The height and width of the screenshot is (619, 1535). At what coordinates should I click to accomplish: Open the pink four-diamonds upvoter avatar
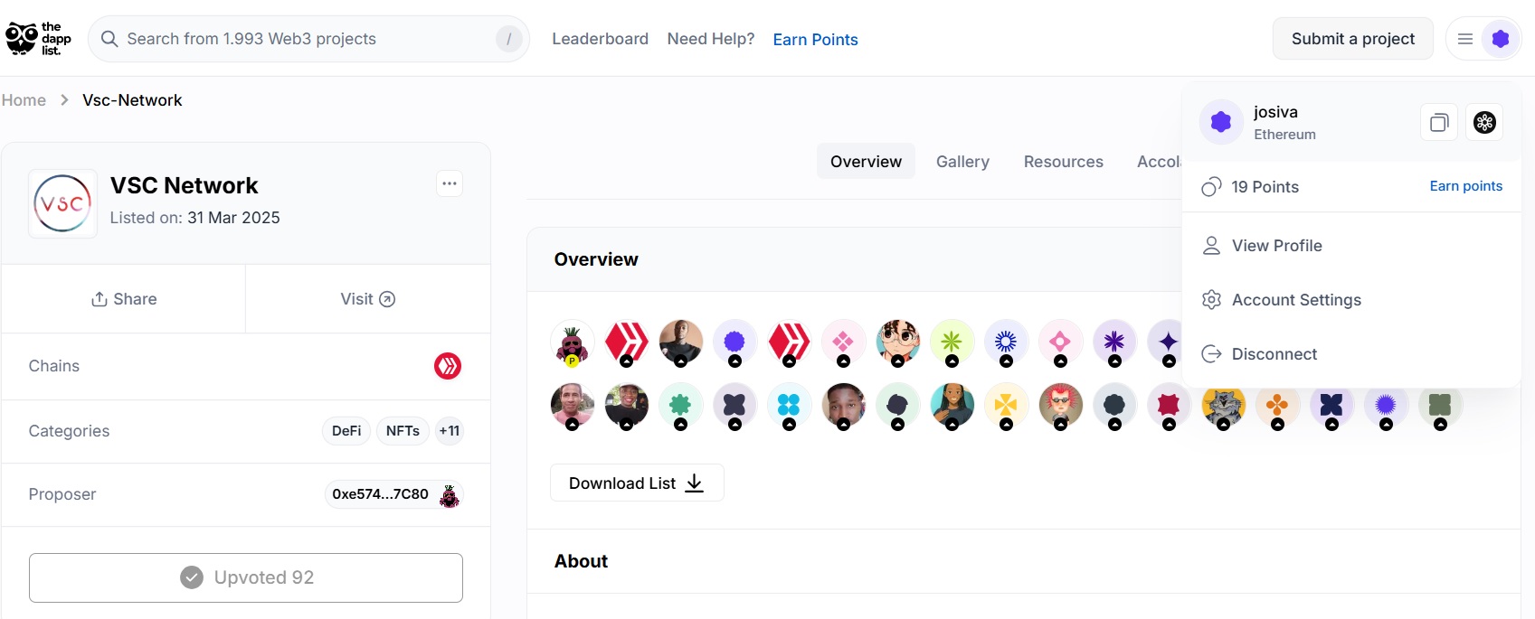(843, 342)
